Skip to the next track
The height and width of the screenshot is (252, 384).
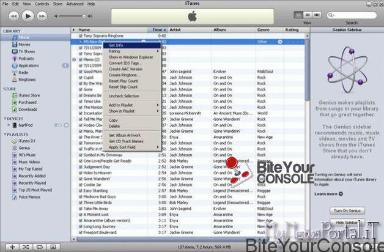coord(42,17)
